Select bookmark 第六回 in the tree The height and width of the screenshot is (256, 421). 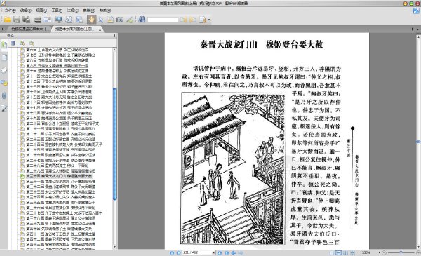coord(58,50)
